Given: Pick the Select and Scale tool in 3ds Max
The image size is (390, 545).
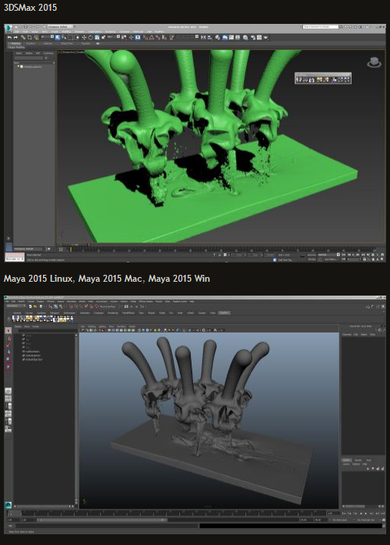Looking at the screenshot, I should [97, 37].
